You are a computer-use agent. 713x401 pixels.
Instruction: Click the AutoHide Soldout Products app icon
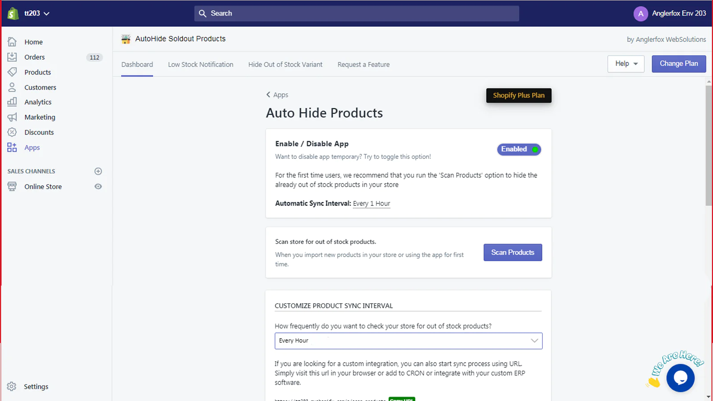[x=126, y=39]
